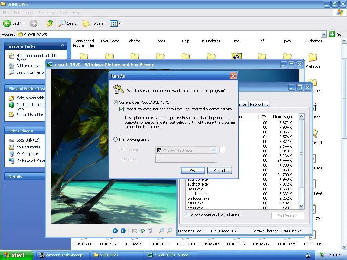Click Cancel in Run As dialog
Screen dimensions: 347x260
(219, 171)
